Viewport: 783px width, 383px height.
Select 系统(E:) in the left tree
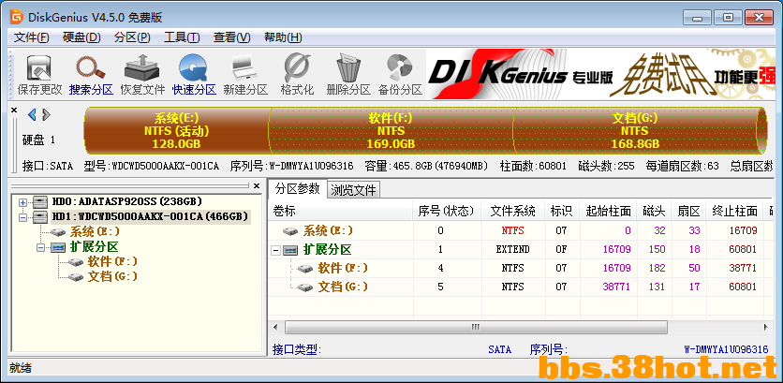point(95,232)
